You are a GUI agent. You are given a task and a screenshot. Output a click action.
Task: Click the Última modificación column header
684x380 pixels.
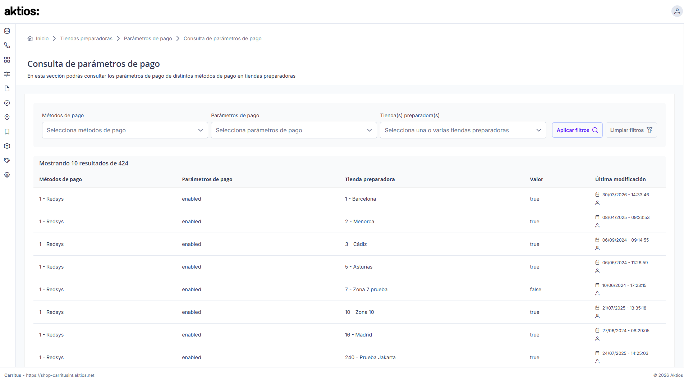point(620,179)
